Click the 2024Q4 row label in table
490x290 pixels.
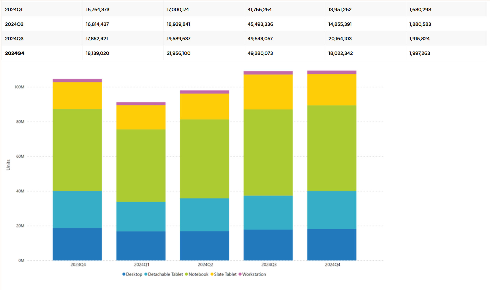click(15, 53)
